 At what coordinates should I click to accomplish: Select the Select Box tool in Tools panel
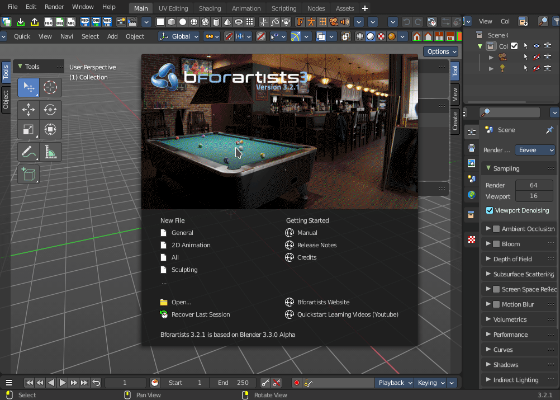point(28,87)
